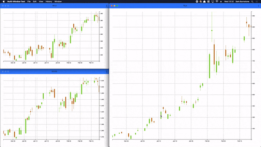Open the Window menu
The height and width of the screenshot is (147, 261).
coord(58,2)
